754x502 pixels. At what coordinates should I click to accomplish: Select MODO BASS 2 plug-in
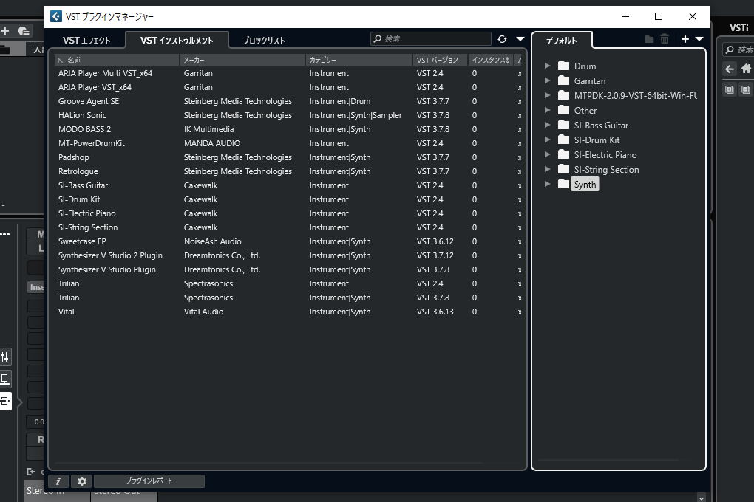[84, 129]
